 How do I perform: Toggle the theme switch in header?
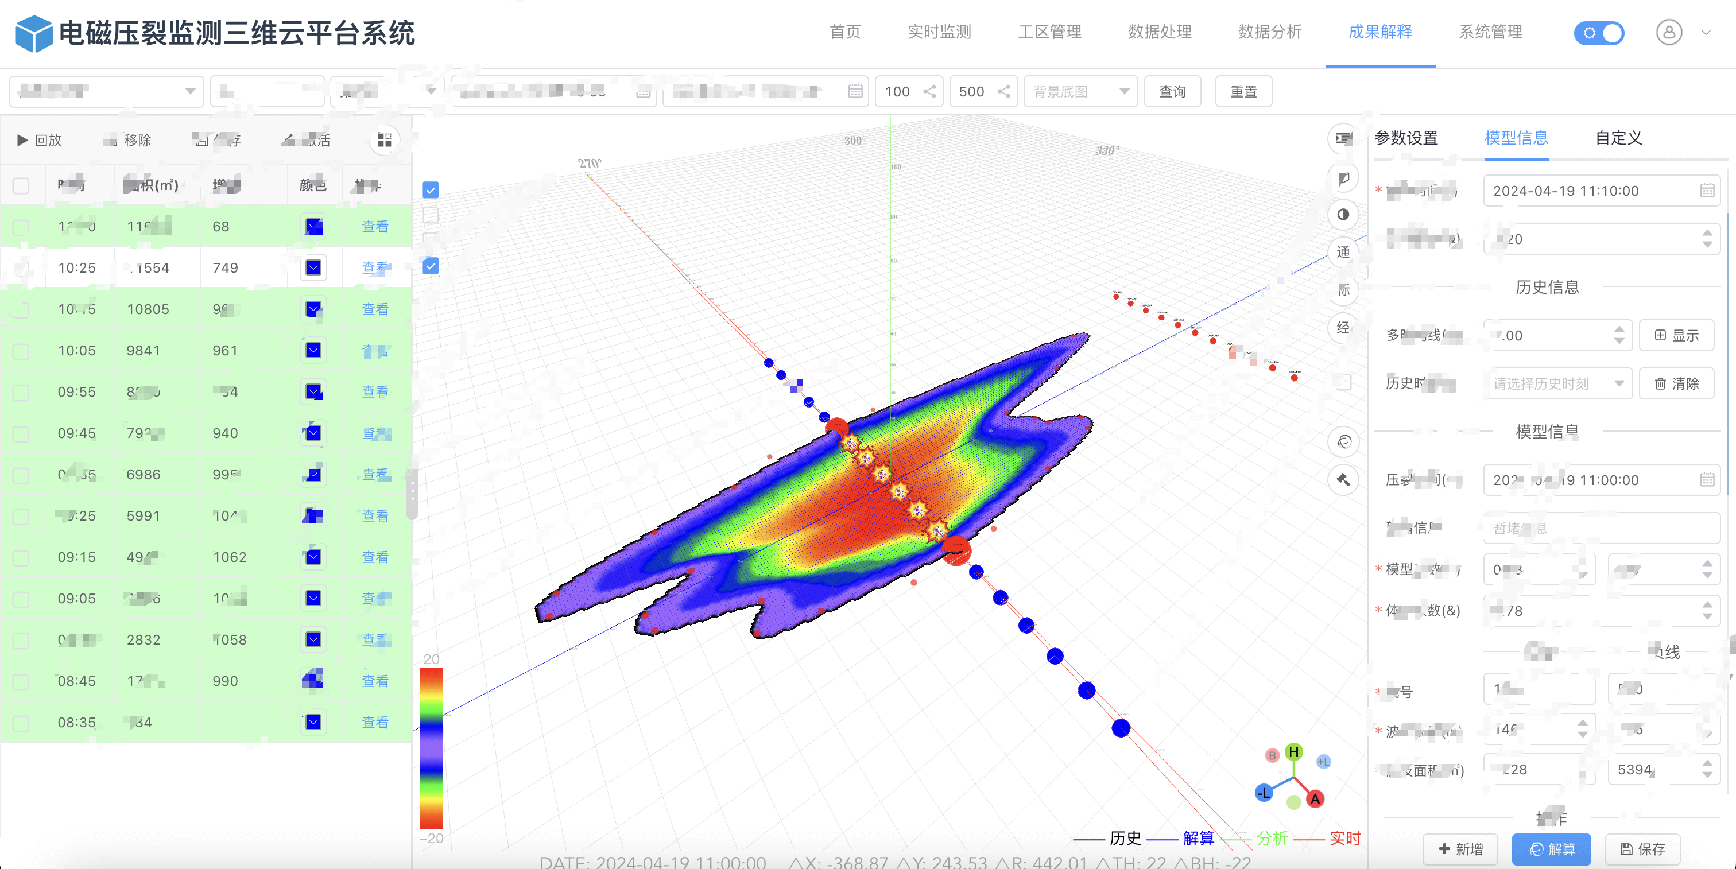pos(1599,33)
